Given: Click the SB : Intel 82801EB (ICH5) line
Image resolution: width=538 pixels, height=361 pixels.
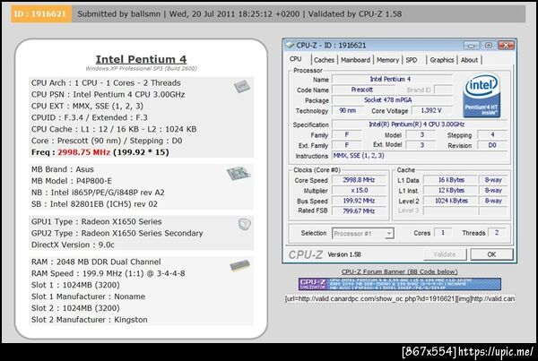Looking at the screenshot, I should point(94,204).
